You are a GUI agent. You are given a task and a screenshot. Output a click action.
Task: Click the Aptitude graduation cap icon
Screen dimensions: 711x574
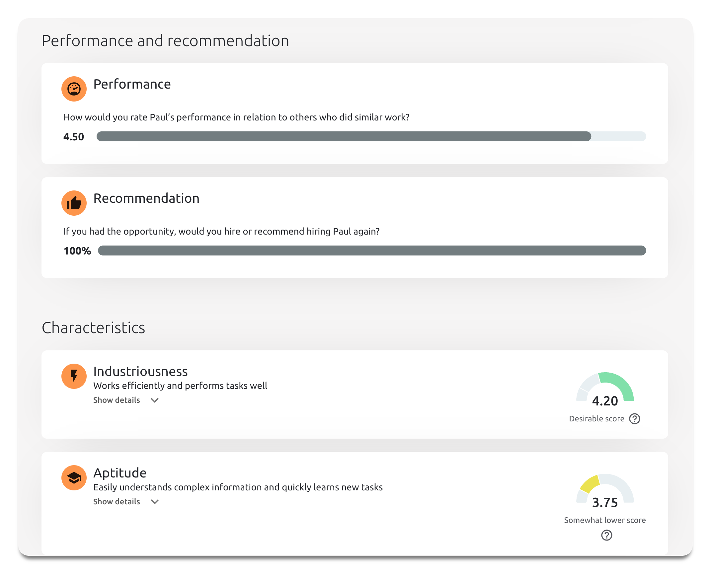tap(74, 478)
